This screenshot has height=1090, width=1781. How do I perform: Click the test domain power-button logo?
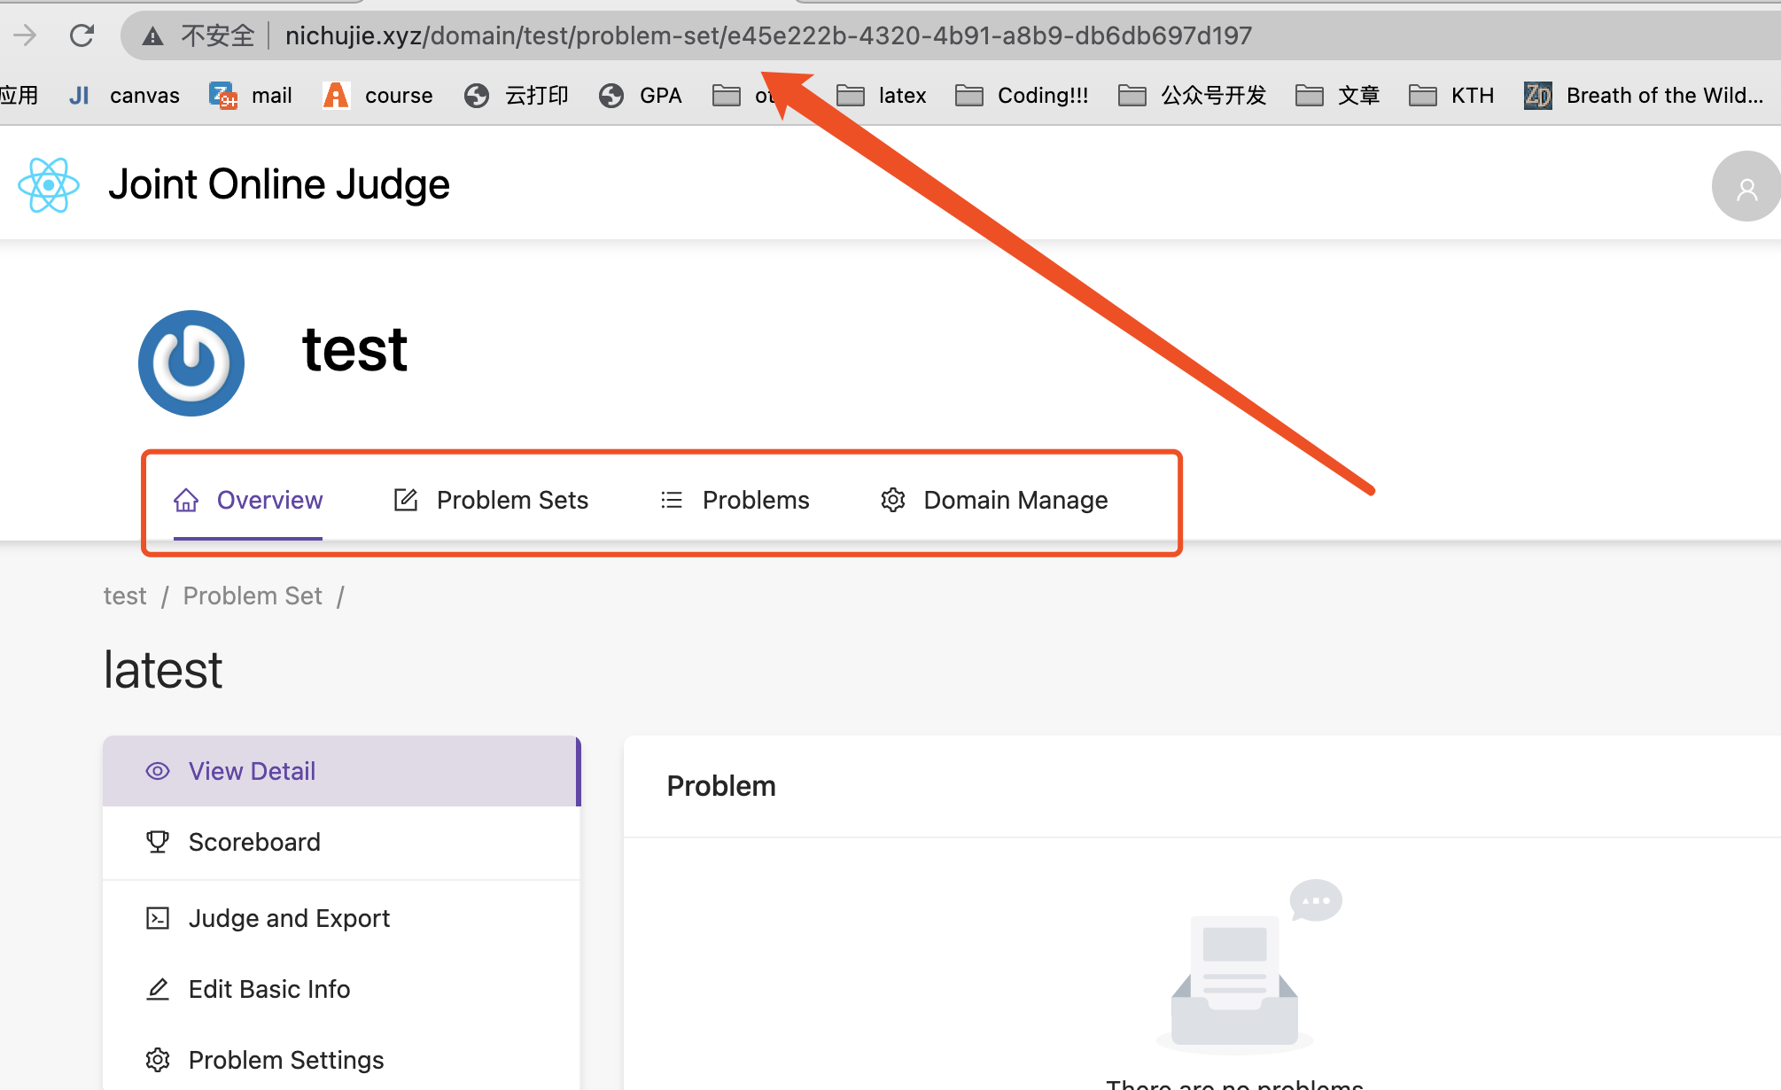click(191, 363)
